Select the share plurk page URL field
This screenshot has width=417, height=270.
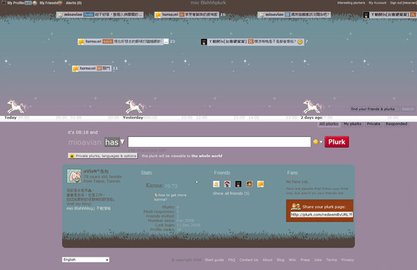[x=322, y=214]
